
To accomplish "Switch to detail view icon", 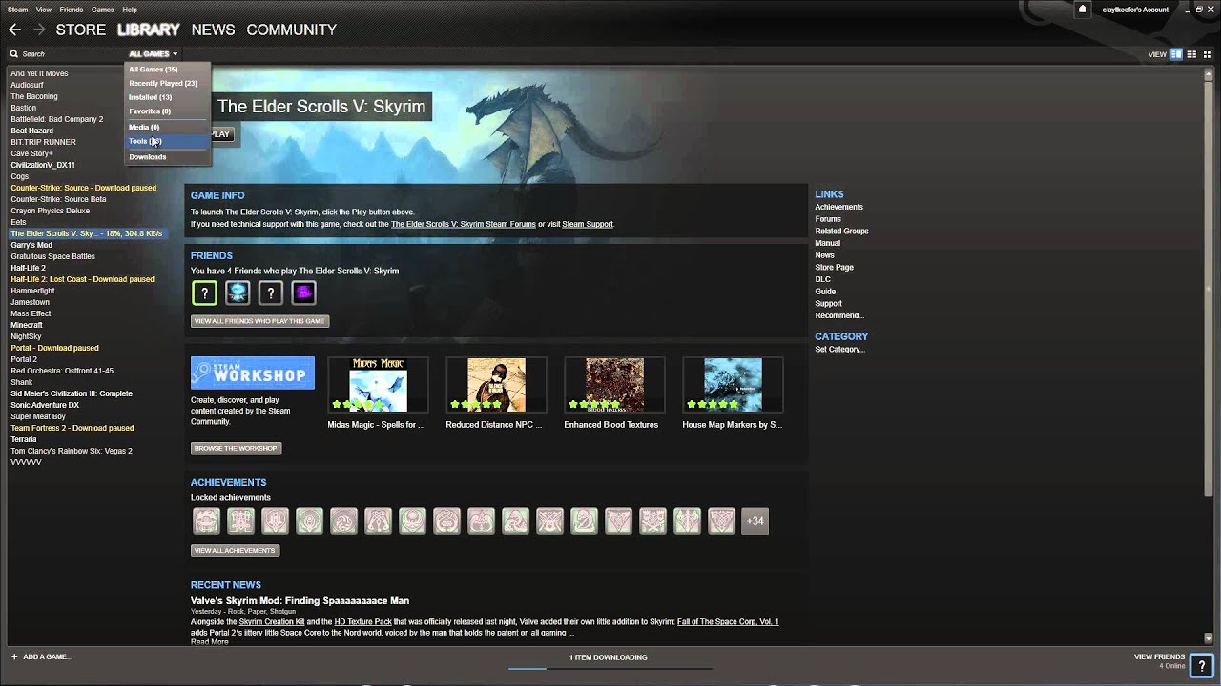I will [1176, 54].
